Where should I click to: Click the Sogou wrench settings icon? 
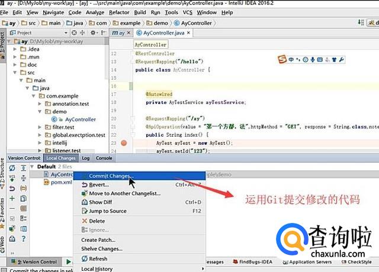(x=341, y=59)
